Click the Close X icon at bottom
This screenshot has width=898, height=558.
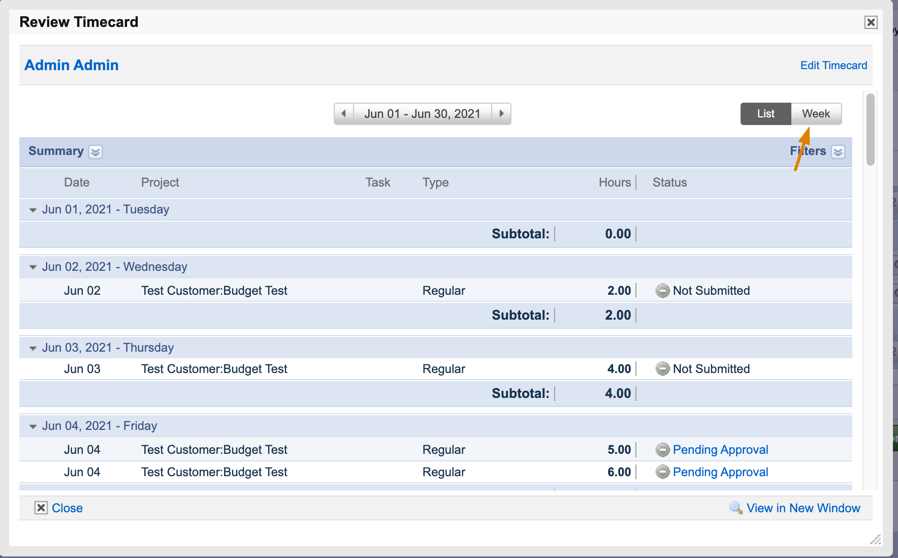(x=41, y=508)
